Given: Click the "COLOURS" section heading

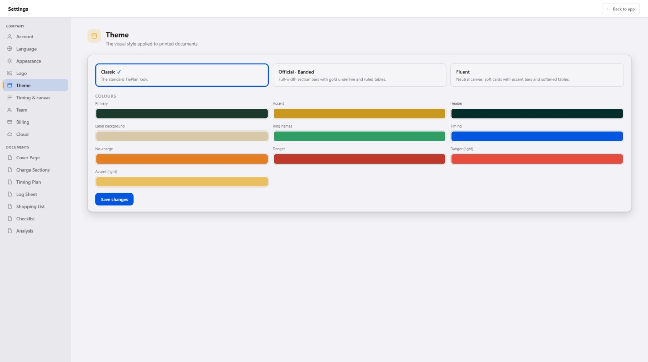Looking at the screenshot, I should (105, 96).
